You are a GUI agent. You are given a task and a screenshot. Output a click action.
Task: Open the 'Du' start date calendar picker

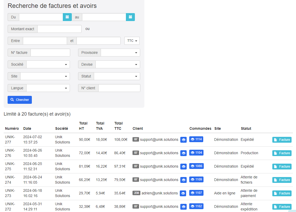pos(67,17)
